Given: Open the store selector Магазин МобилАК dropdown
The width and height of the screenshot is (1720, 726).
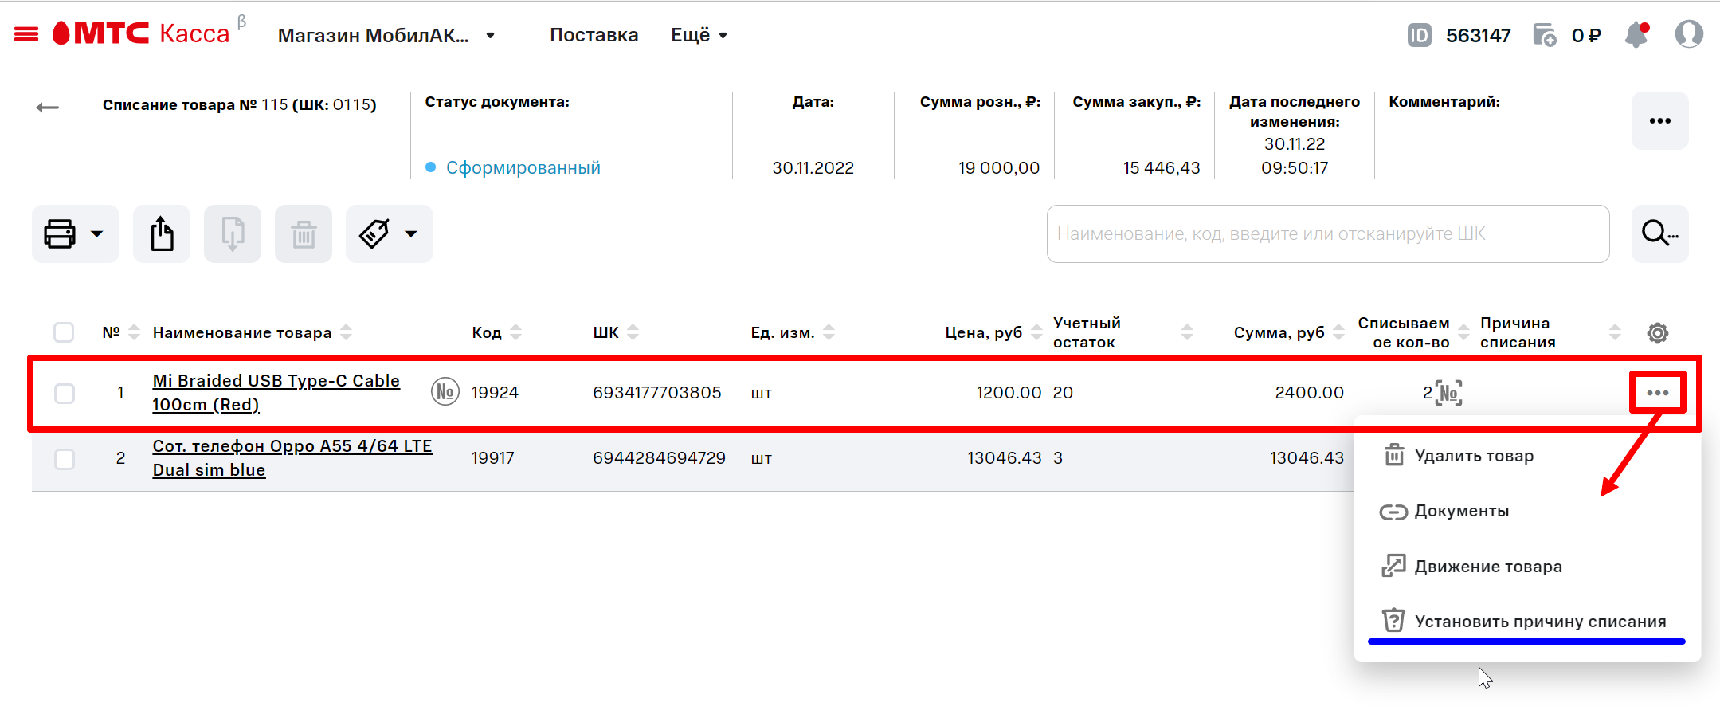Looking at the screenshot, I should click(386, 35).
